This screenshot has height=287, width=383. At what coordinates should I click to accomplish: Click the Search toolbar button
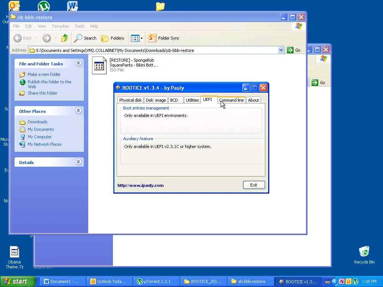(x=85, y=38)
